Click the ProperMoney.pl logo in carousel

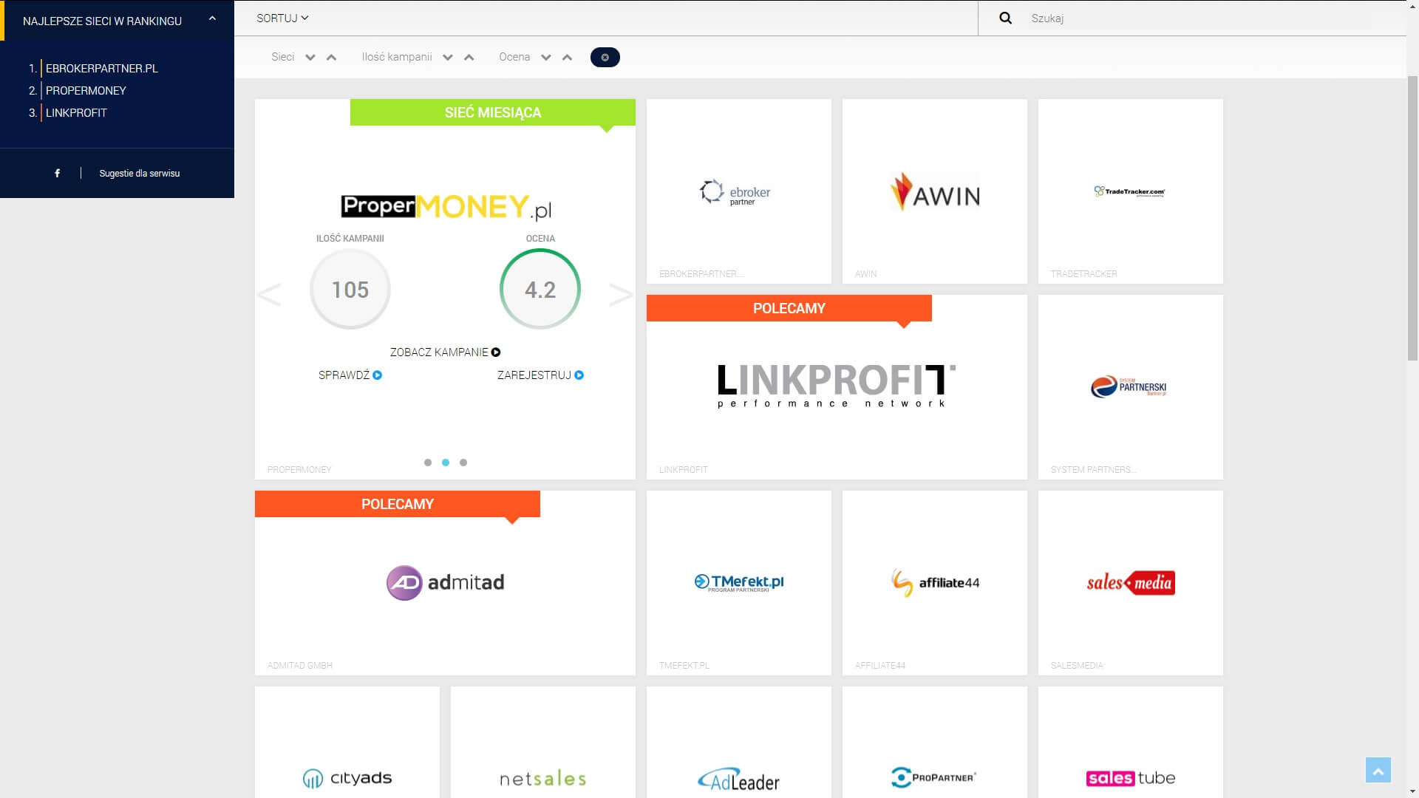coord(446,207)
